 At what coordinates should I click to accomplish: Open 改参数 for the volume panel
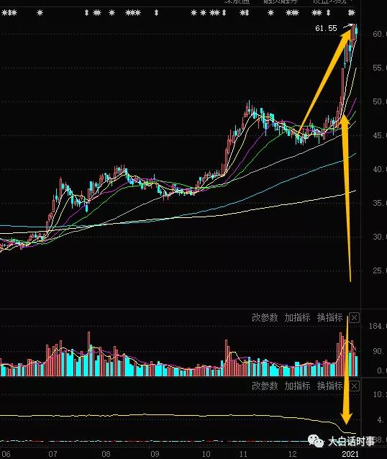[265, 317]
